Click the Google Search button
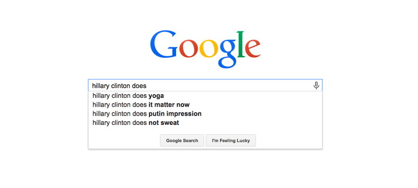The width and height of the screenshot is (418, 188). [182, 141]
